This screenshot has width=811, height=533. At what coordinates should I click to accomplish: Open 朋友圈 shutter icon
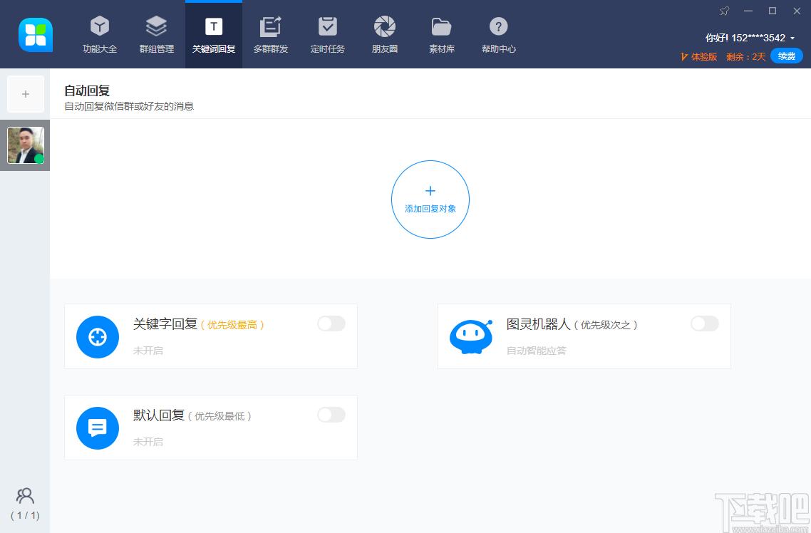[385, 26]
